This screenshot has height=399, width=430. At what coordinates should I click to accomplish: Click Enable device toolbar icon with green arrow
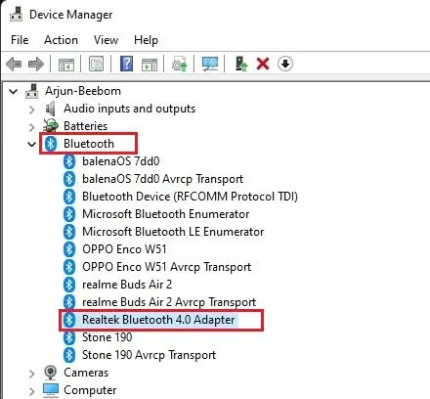(x=241, y=64)
